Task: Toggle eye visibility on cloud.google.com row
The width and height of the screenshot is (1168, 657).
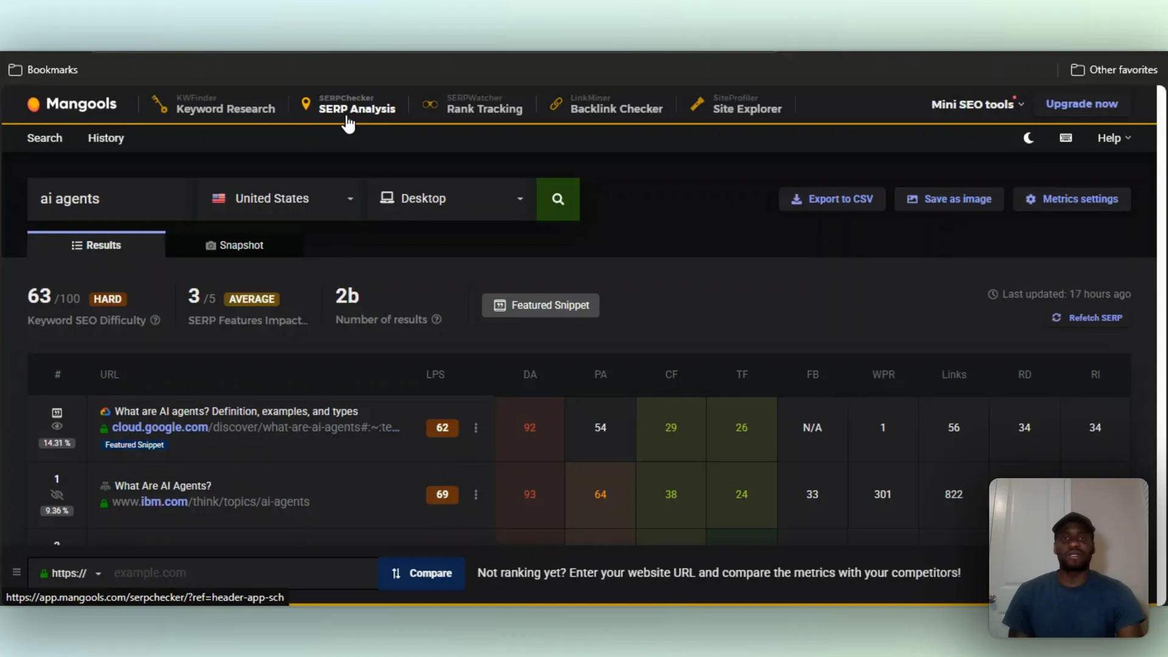Action: 57,426
